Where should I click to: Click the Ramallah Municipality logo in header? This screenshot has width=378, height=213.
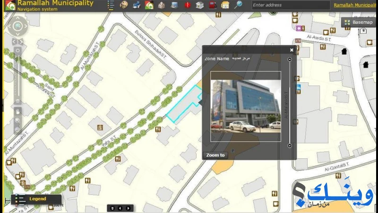click(x=10, y=5)
